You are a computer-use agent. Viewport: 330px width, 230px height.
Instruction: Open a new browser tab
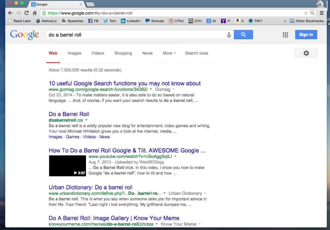click(x=91, y=4)
